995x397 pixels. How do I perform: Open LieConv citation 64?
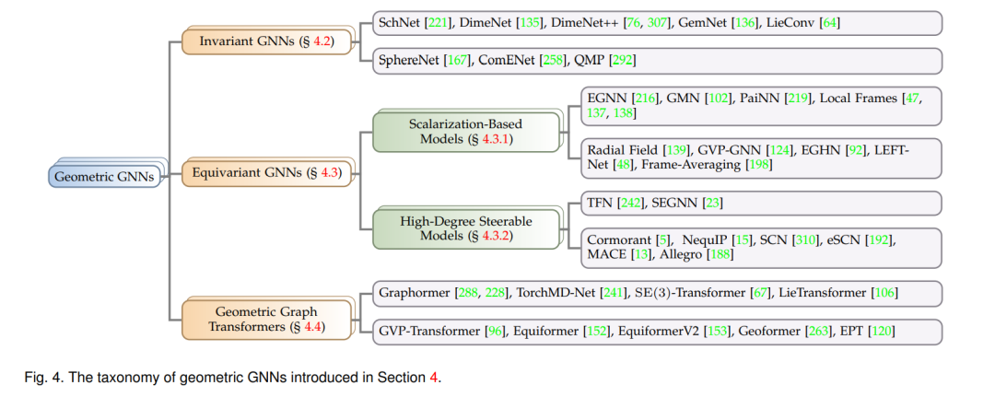coord(829,23)
